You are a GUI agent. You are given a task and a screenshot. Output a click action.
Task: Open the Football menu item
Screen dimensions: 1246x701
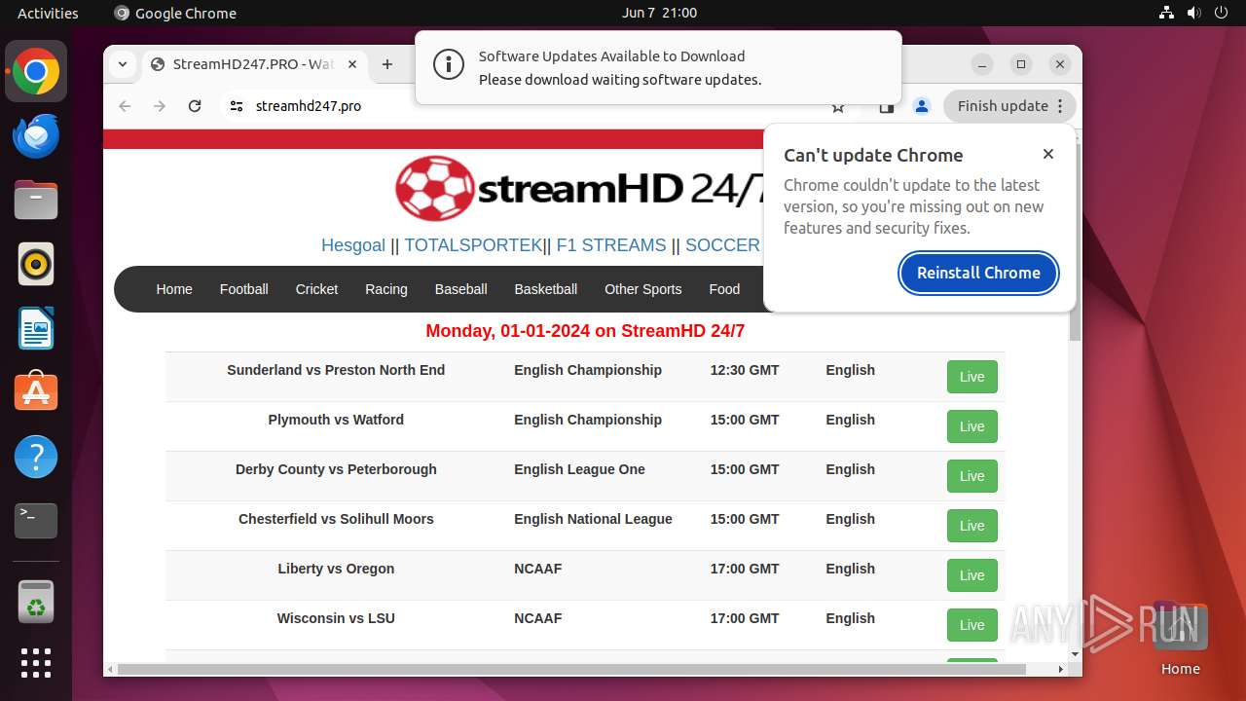[x=243, y=289]
